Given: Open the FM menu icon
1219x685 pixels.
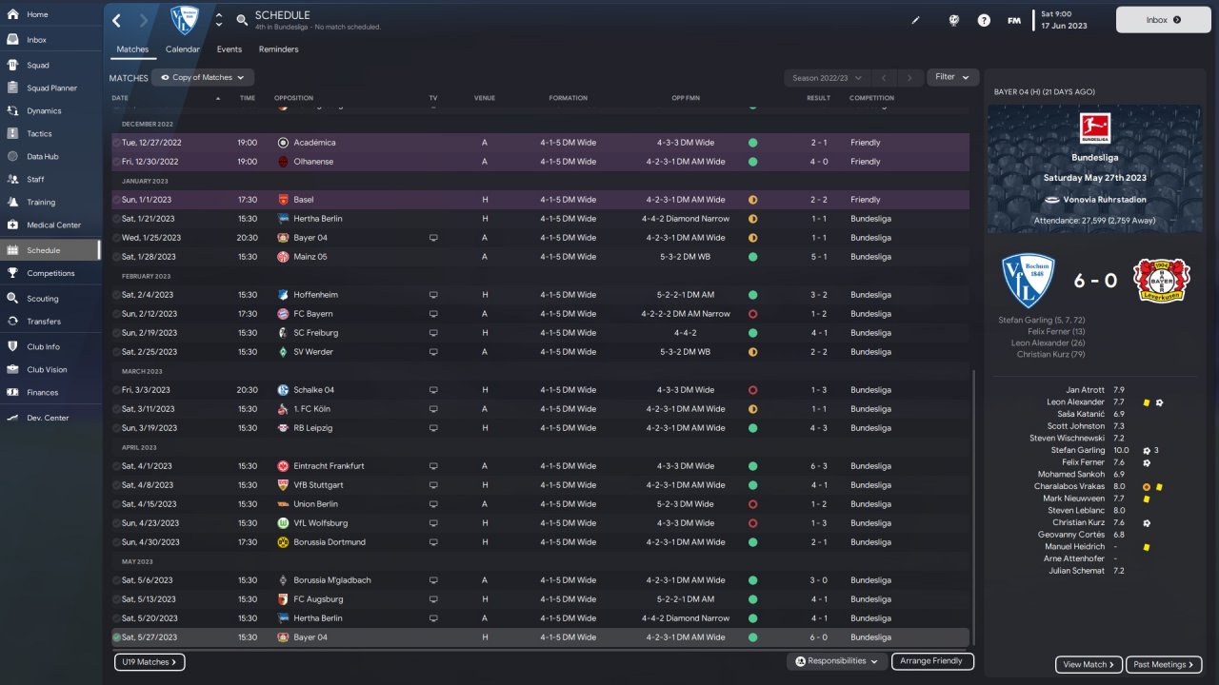Looking at the screenshot, I should (x=1014, y=20).
